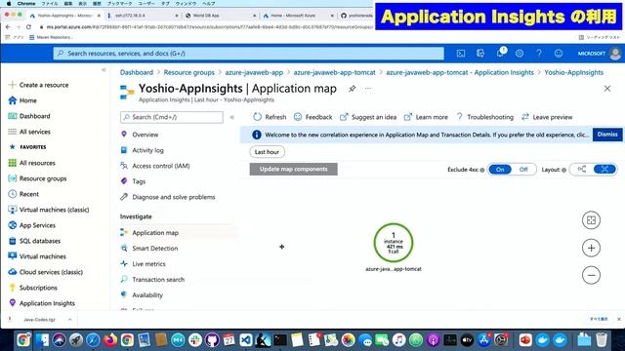Open notifications bell icon
The width and height of the screenshot is (625, 351).
point(500,53)
